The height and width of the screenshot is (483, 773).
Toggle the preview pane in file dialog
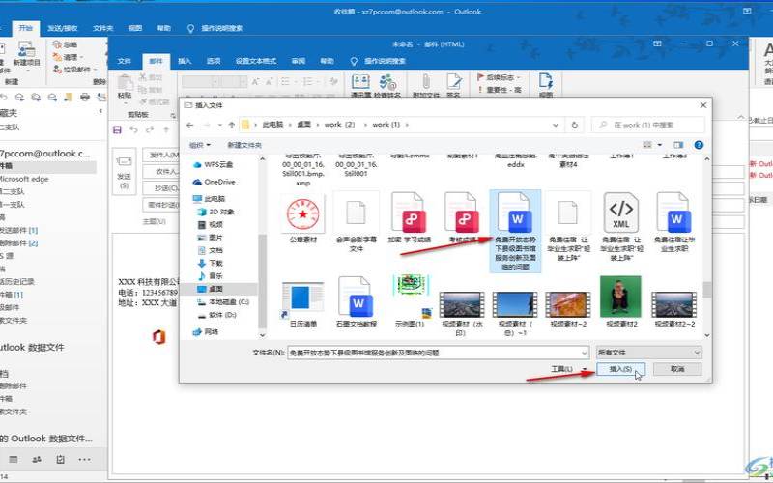[x=679, y=145]
